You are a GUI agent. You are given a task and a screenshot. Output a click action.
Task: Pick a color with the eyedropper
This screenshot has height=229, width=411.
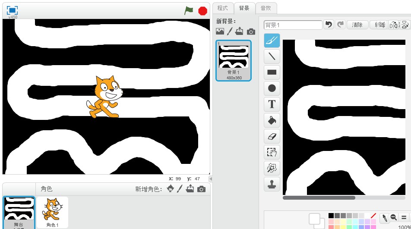(385, 217)
